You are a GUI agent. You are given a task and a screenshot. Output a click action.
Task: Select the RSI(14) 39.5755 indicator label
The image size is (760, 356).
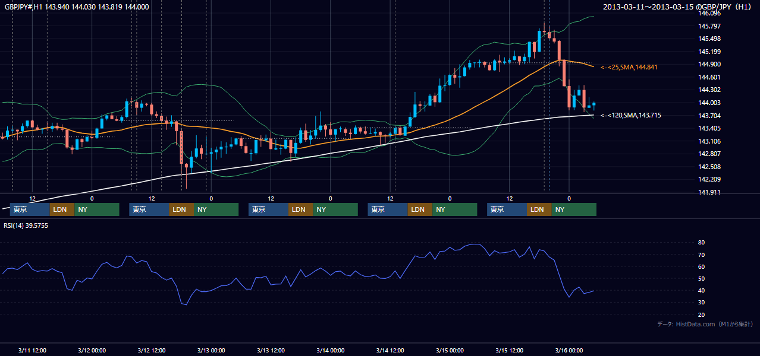[x=26, y=225]
